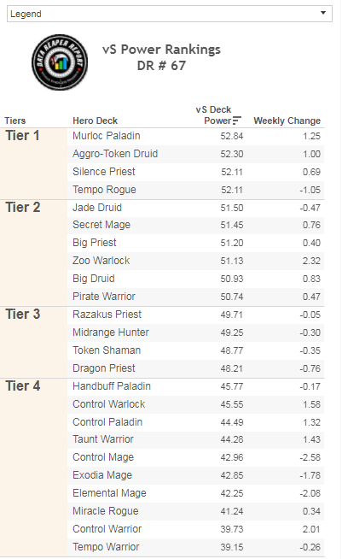Select the Tier 3 group label
Viewport: 342px width, 559px height.
(23, 315)
